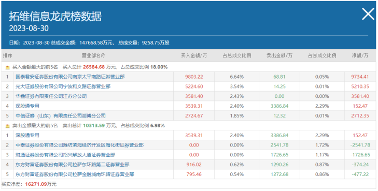Close the 龙虎榜数据 dialog with X
This screenshot has width=378, height=191.
pyautogui.click(x=368, y=14)
